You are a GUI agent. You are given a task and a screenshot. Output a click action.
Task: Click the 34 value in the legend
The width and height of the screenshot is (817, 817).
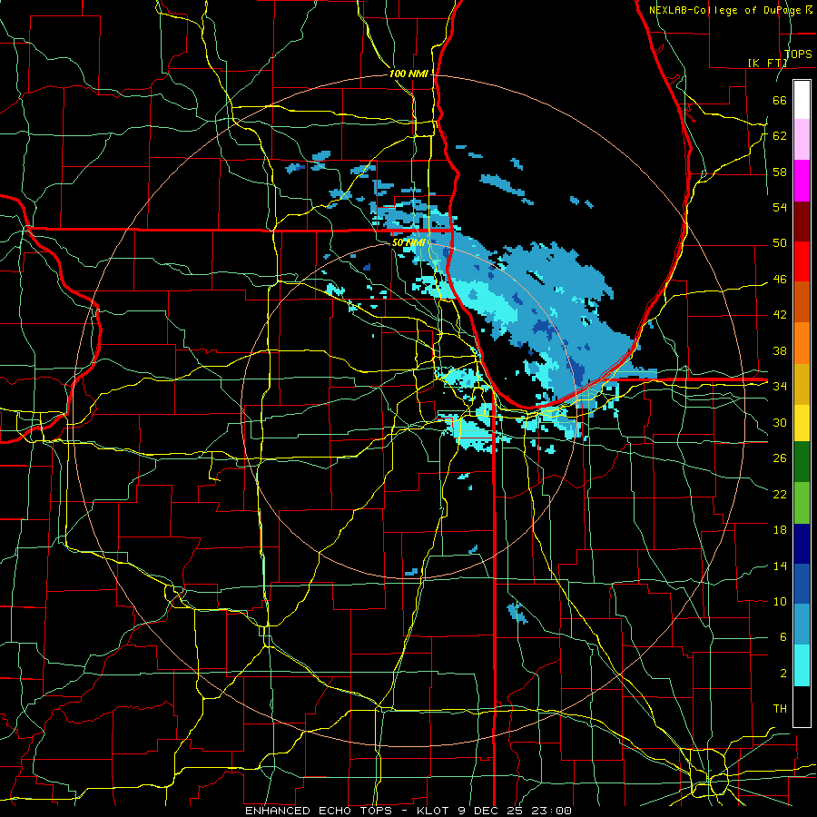[x=780, y=387]
